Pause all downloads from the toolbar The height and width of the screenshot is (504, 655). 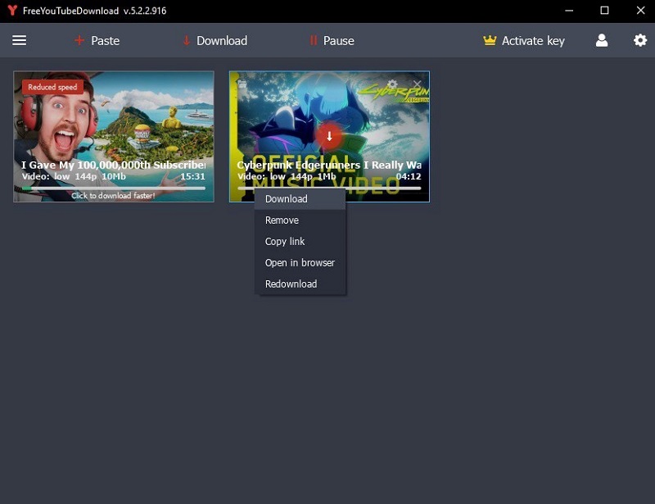[332, 41]
